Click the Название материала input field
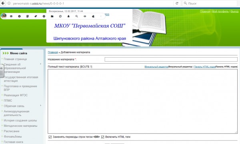240x144 pixels. point(171,59)
